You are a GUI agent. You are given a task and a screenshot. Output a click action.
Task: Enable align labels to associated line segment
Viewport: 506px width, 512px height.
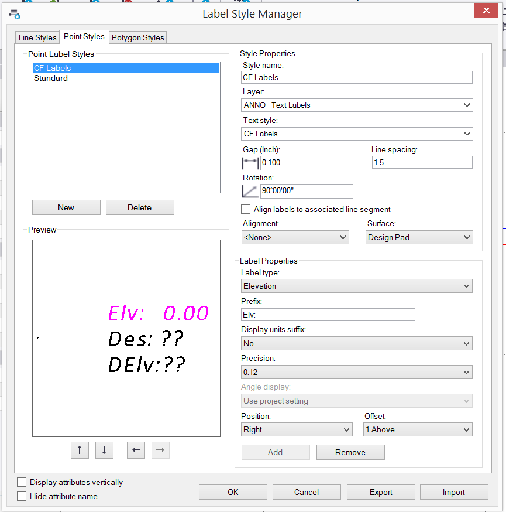(245, 209)
